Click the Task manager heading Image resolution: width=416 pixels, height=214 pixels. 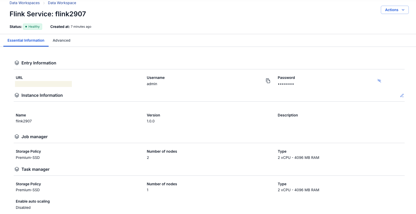coord(35,169)
